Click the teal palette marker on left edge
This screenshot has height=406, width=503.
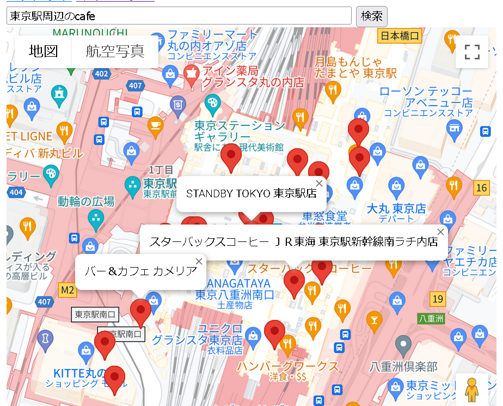tap(51, 175)
